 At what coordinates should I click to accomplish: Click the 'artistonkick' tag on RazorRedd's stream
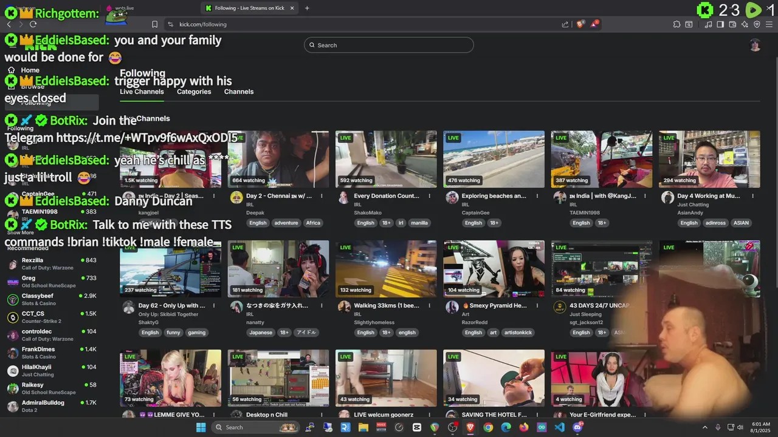coord(519,333)
